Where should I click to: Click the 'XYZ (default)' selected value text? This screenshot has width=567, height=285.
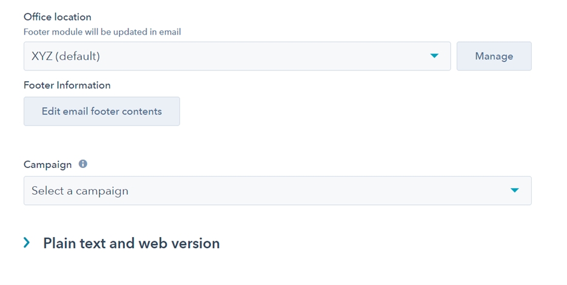pos(65,56)
